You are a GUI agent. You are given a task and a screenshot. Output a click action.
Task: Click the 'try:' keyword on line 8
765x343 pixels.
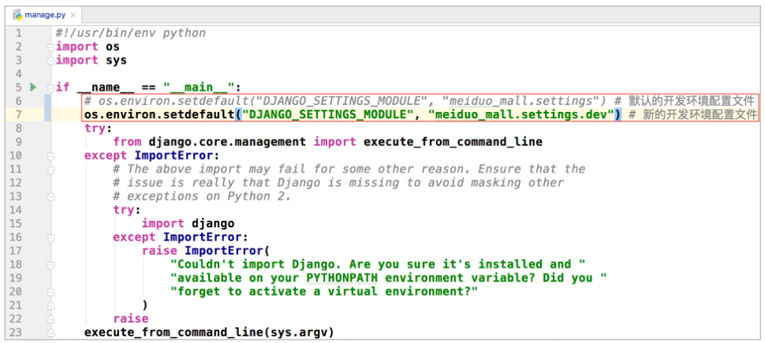coord(98,129)
